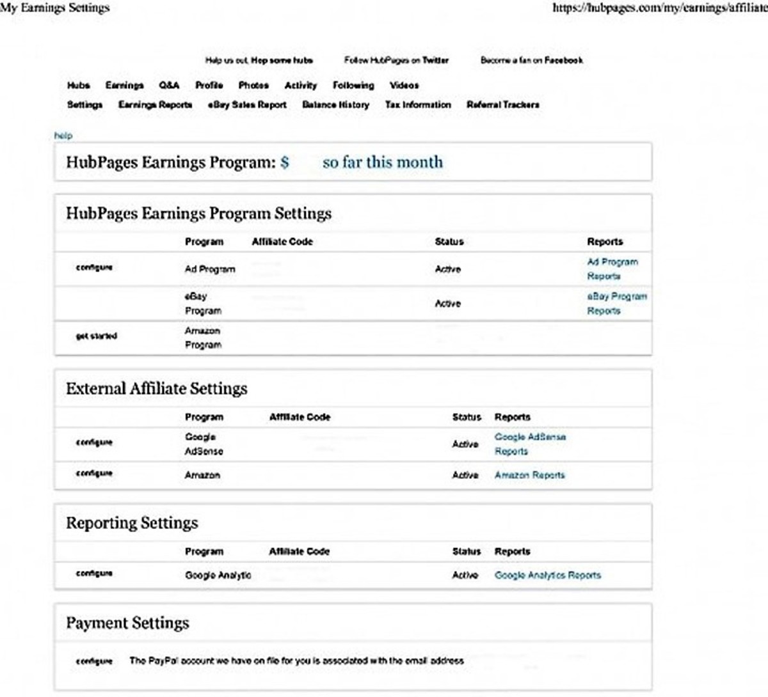The image size is (768, 697).
Task: Click the 'Google Analytic' program cell
Action: click(218, 576)
